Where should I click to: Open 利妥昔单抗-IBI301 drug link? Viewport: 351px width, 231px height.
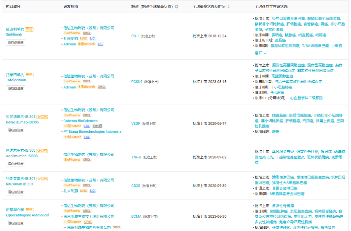click(x=20, y=179)
